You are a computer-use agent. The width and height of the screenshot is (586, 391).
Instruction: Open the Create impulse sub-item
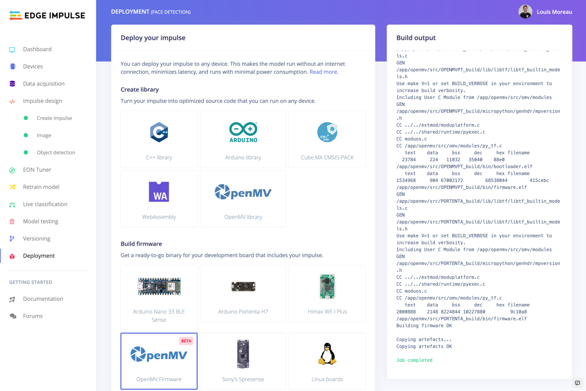[x=54, y=118]
